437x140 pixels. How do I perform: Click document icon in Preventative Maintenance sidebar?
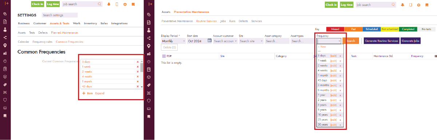coord(149,22)
